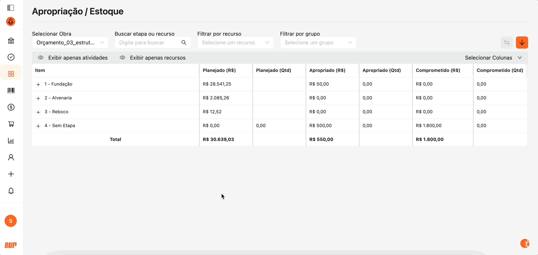Click the checkmark circle sidebar icon
The width and height of the screenshot is (538, 255).
pos(11,57)
